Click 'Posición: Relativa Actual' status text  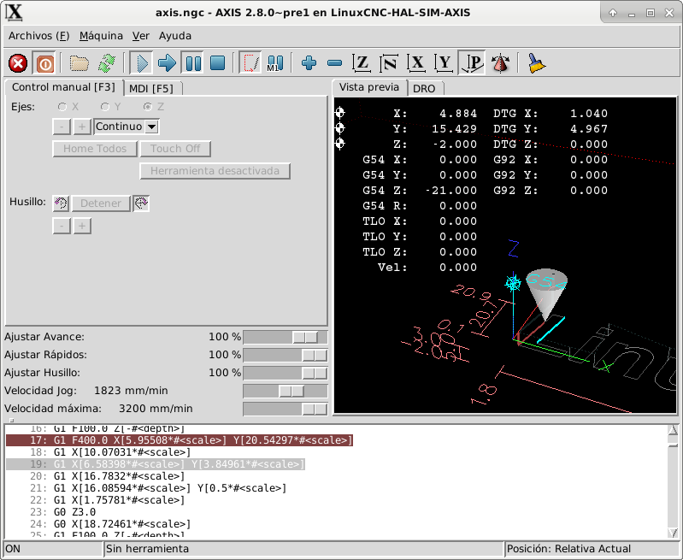click(568, 549)
